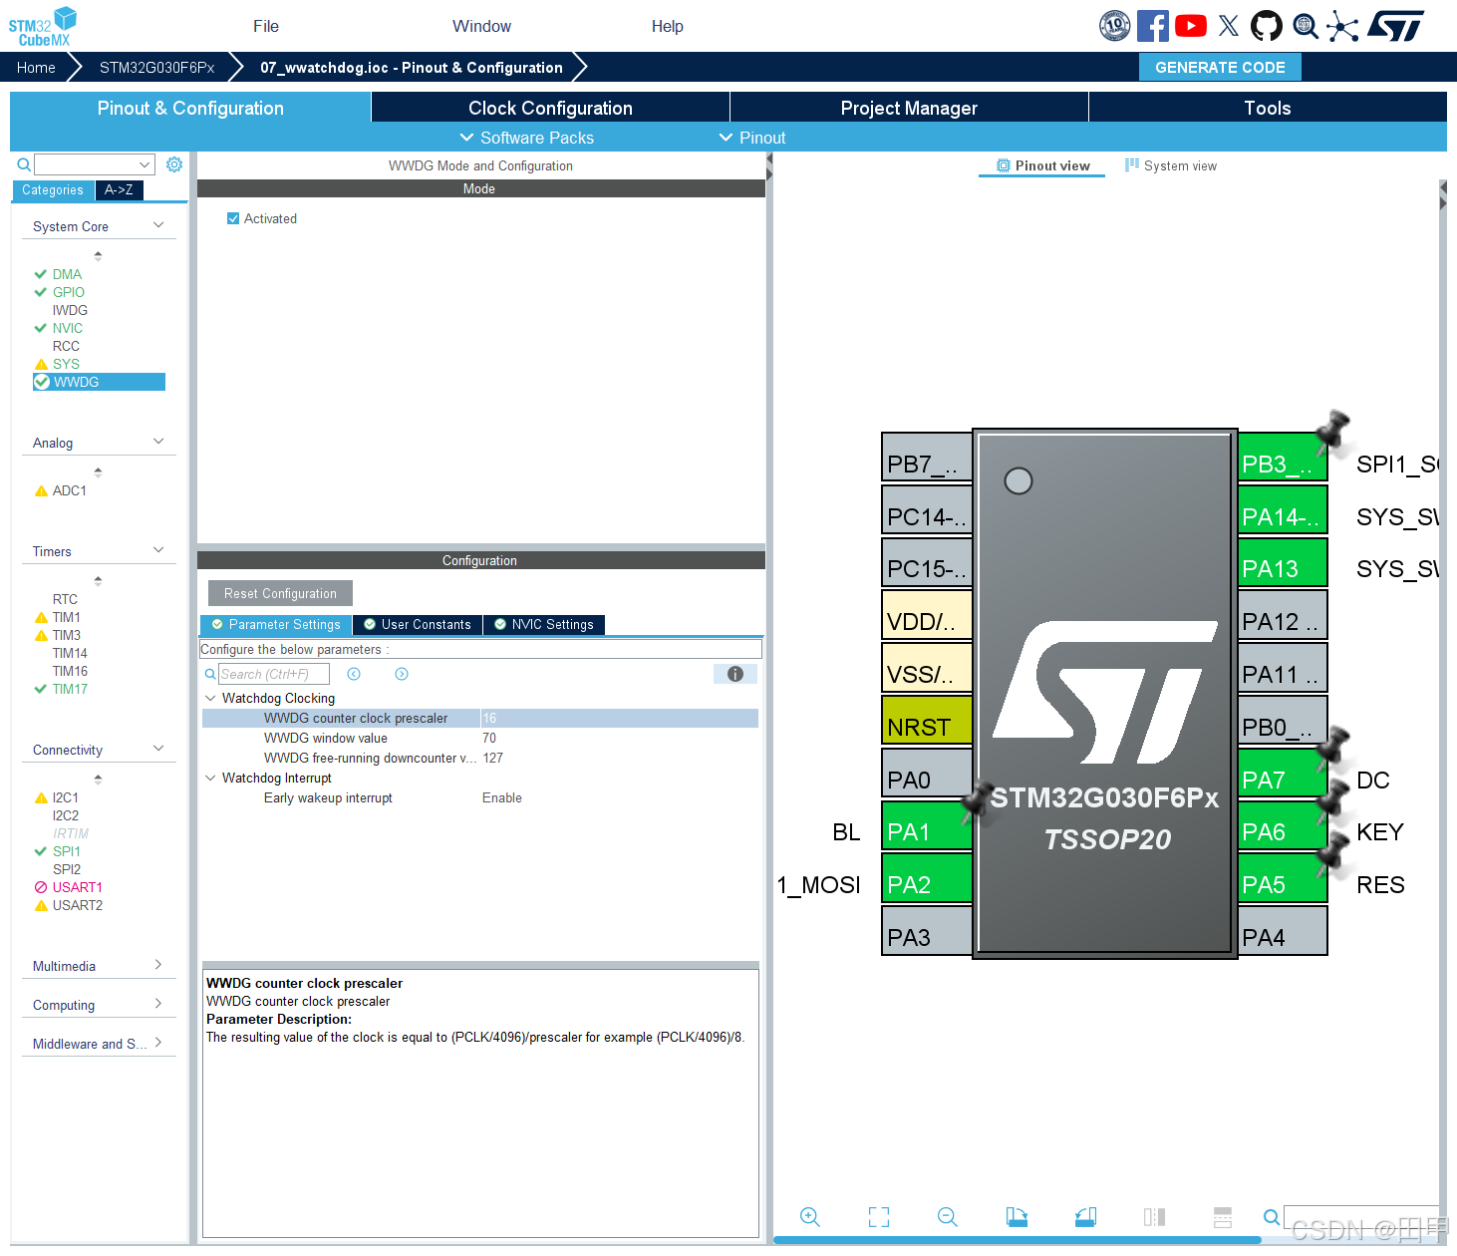1457x1256 pixels.
Task: Collapse the Watchdog Clocking group
Action: click(x=210, y=698)
